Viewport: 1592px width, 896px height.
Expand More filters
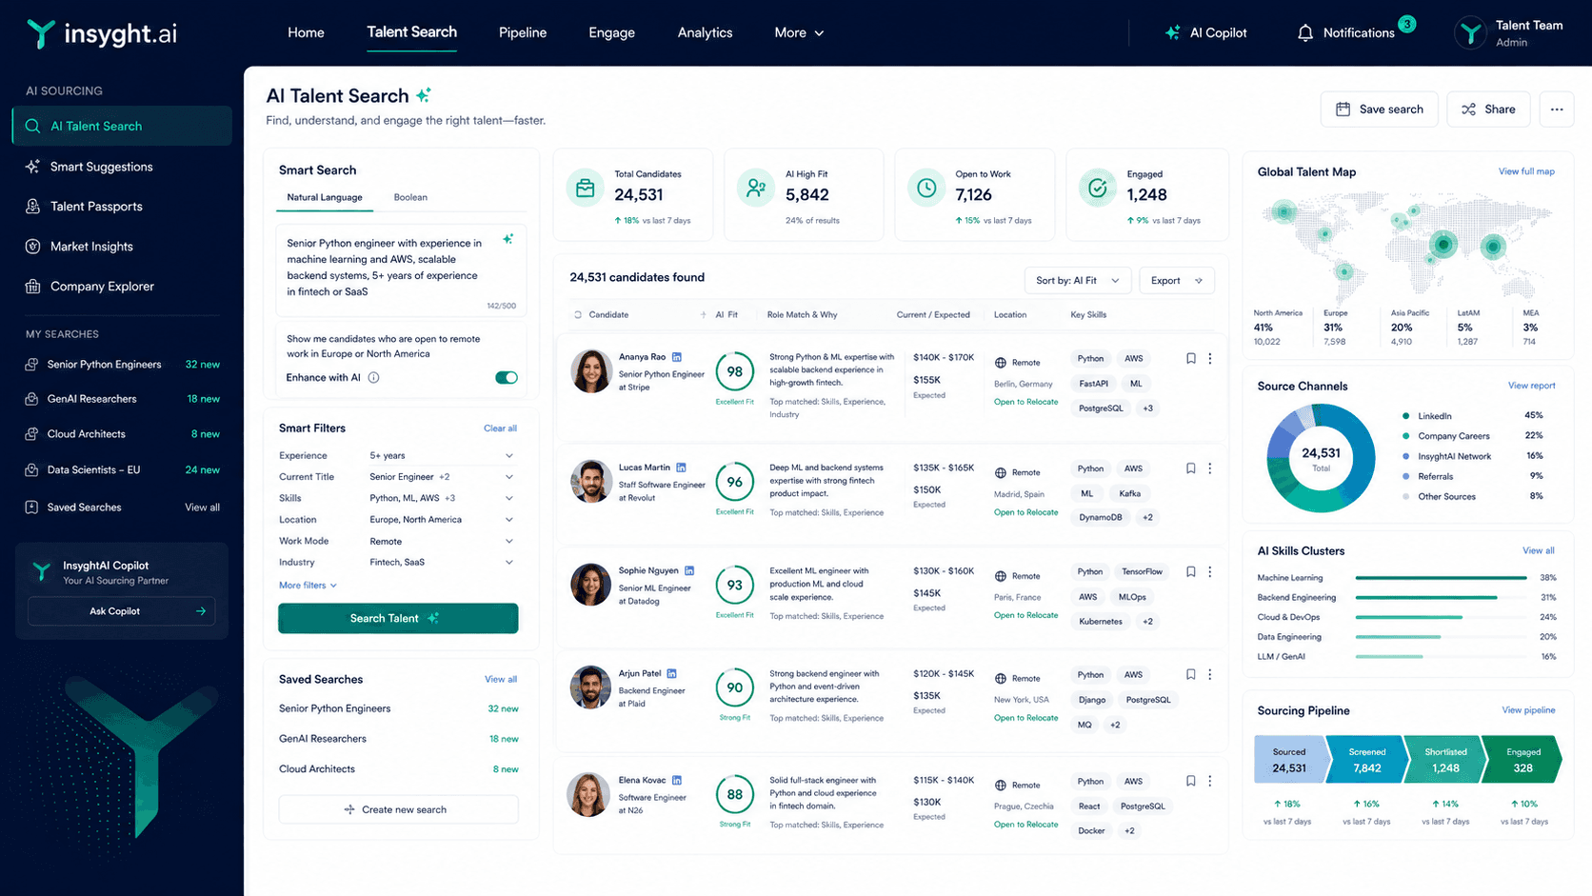pyautogui.click(x=308, y=586)
